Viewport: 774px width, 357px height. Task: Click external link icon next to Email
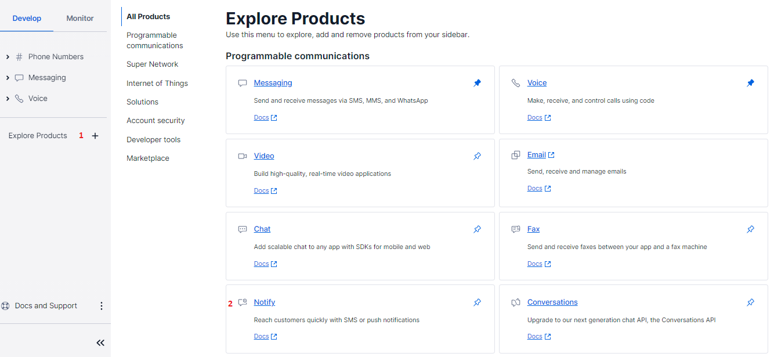coord(551,155)
